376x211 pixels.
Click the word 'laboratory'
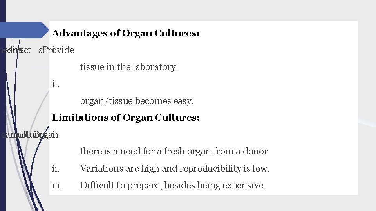tap(154, 67)
